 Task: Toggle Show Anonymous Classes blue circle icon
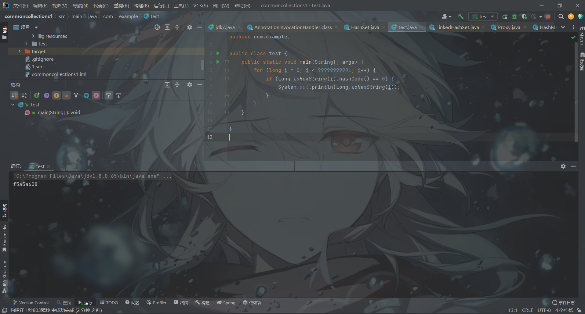(86, 95)
